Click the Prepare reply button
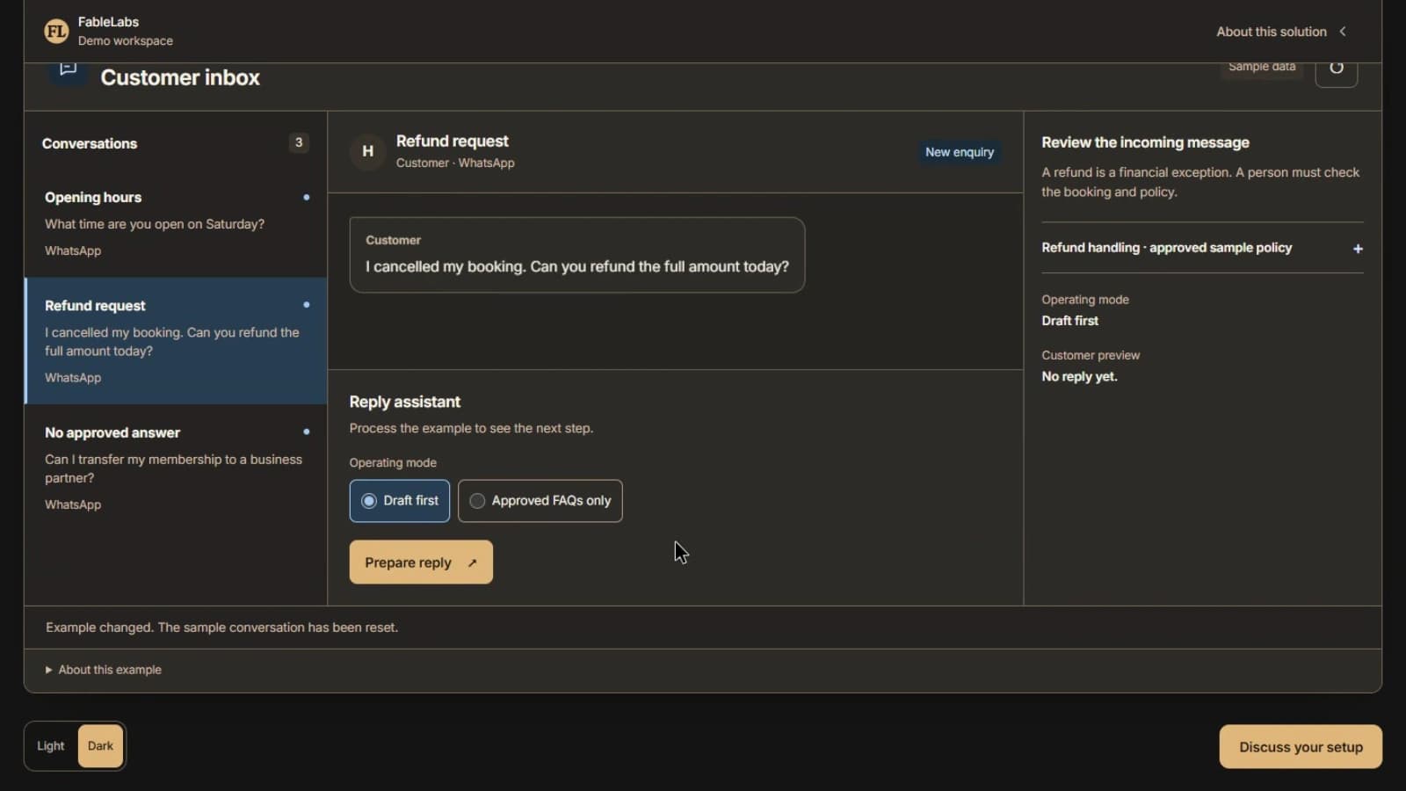 [x=421, y=562]
